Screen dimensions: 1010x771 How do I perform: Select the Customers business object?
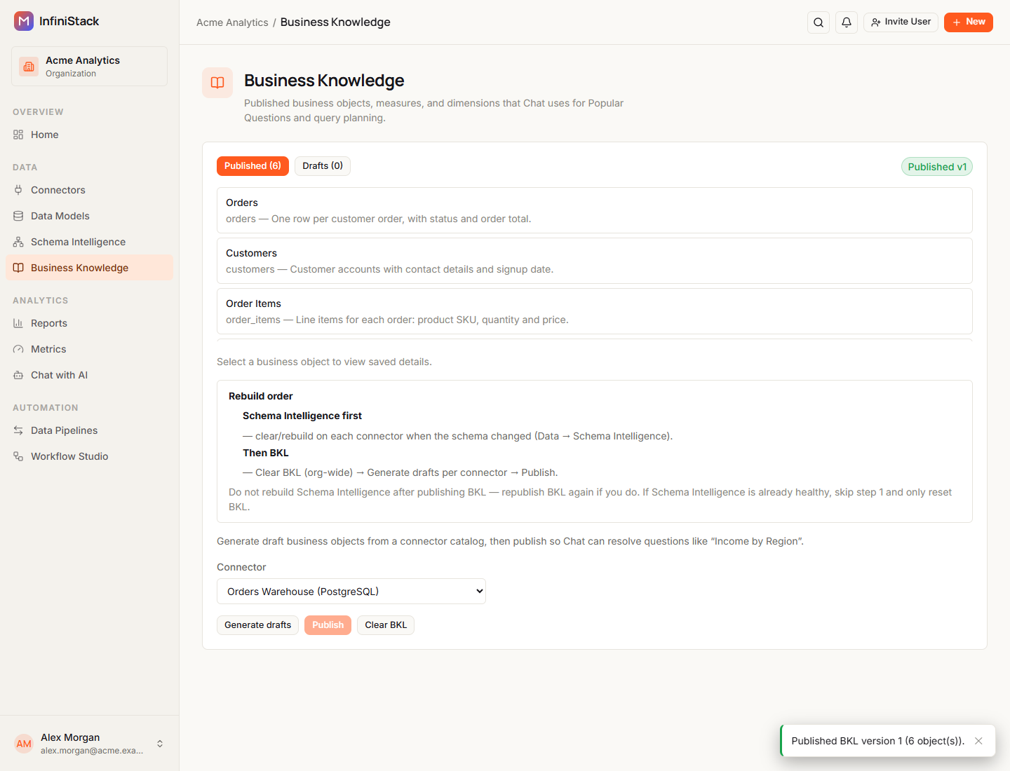point(595,261)
